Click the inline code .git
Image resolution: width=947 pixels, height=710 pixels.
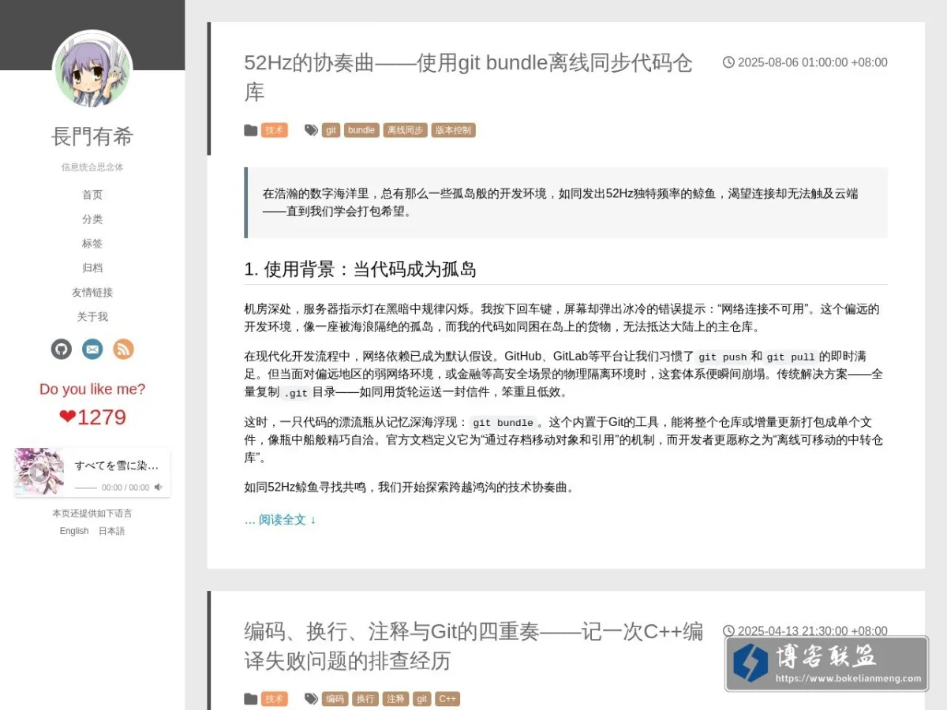tap(296, 393)
